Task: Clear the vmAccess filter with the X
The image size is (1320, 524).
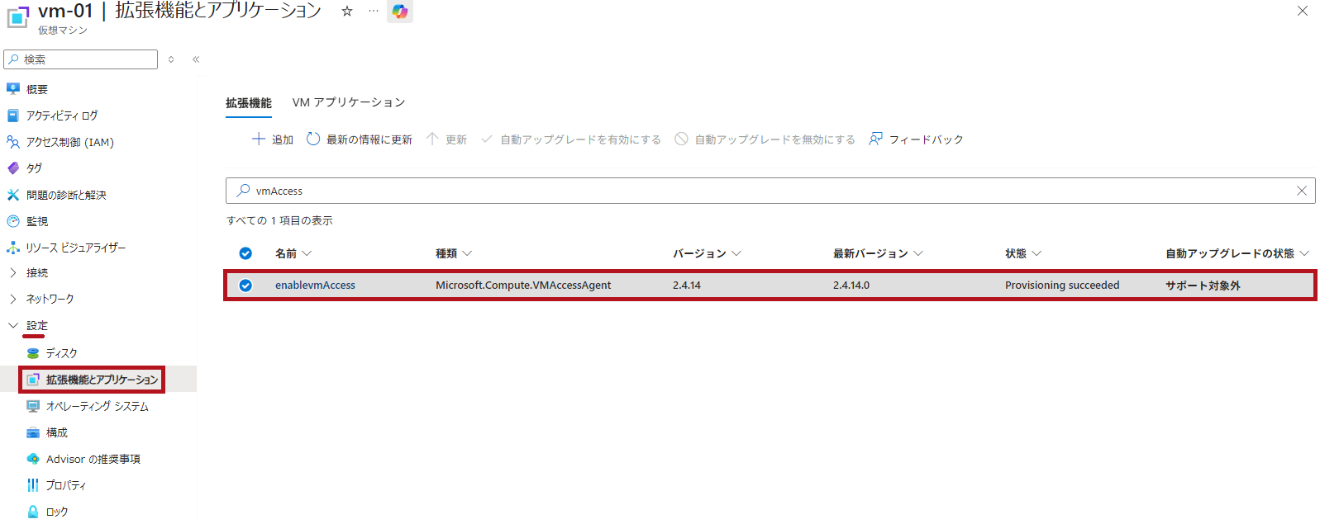Action: click(1302, 191)
